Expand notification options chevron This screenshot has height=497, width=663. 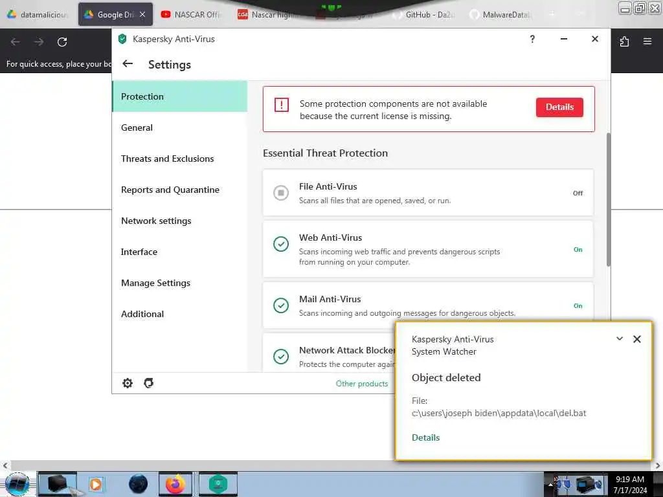tap(620, 338)
